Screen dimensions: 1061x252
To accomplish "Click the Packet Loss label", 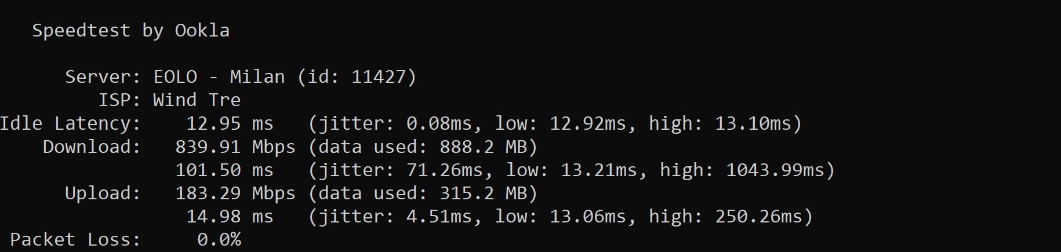I will pos(75,239).
